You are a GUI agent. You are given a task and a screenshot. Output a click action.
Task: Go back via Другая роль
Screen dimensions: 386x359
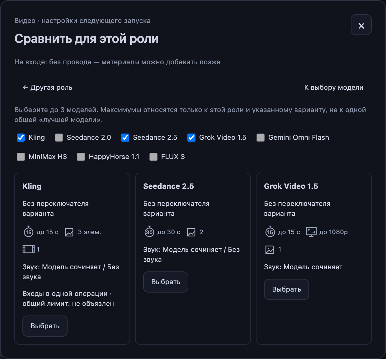click(47, 88)
